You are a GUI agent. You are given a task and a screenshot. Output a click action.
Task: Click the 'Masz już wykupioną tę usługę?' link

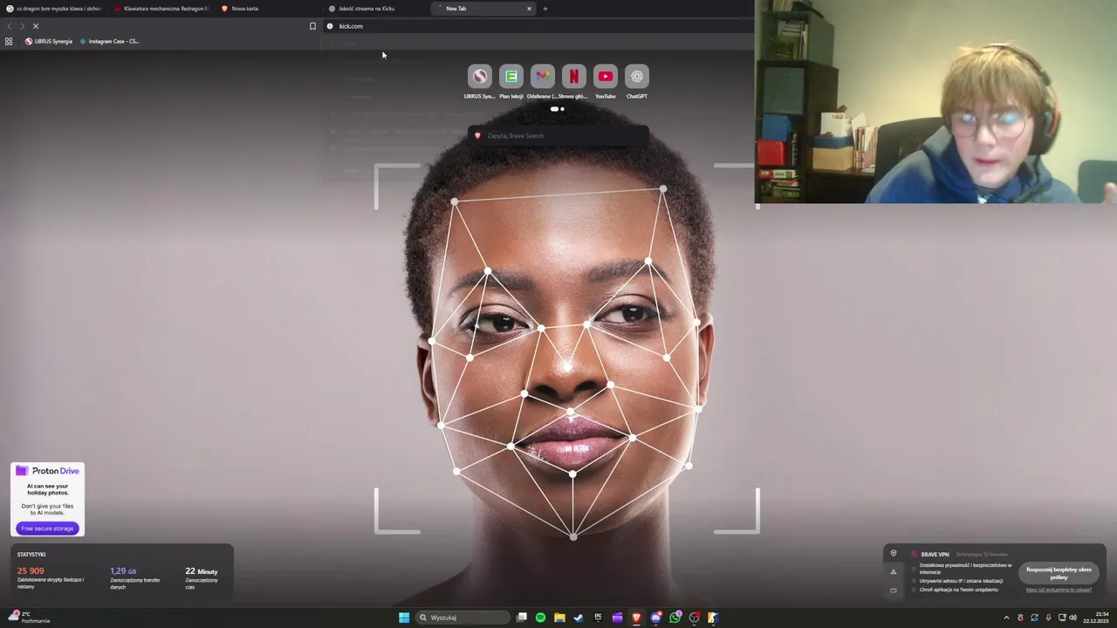(x=1059, y=590)
